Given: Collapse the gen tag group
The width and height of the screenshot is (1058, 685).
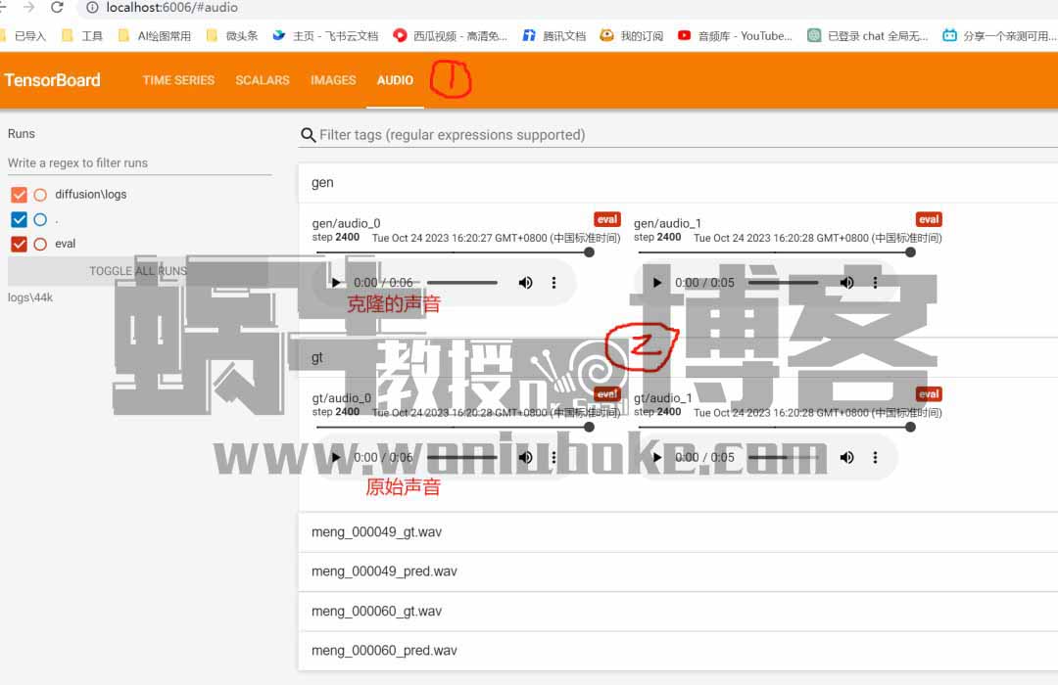Looking at the screenshot, I should point(322,182).
